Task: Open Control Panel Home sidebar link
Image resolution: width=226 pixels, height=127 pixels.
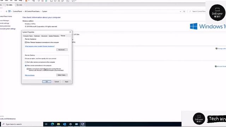Action: [x=6, y=17]
